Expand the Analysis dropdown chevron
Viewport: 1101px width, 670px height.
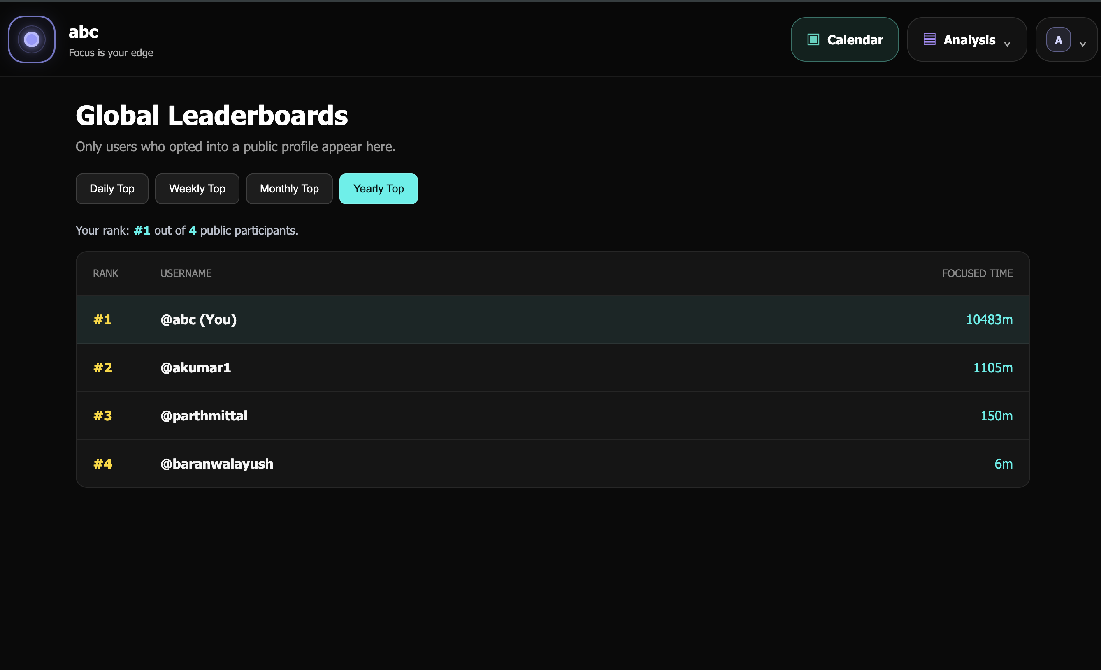pyautogui.click(x=1007, y=44)
